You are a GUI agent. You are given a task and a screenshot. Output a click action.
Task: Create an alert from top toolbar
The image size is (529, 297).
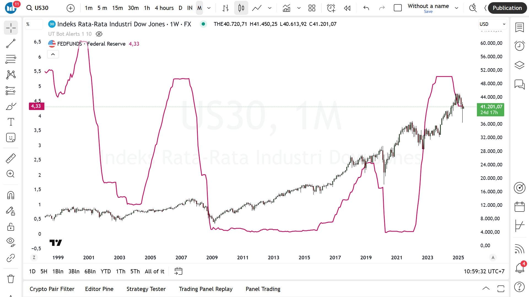coord(331,8)
